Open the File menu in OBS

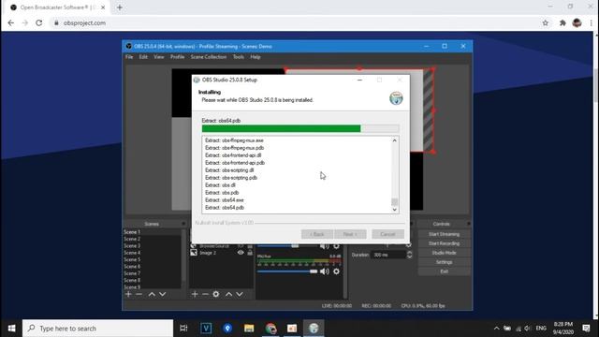coord(129,57)
